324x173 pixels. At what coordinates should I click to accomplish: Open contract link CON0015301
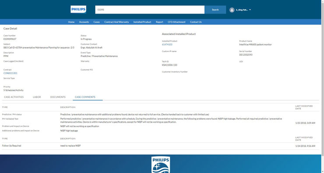(x=11, y=73)
